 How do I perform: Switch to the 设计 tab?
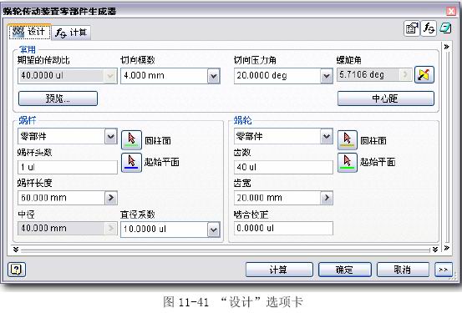click(x=29, y=32)
